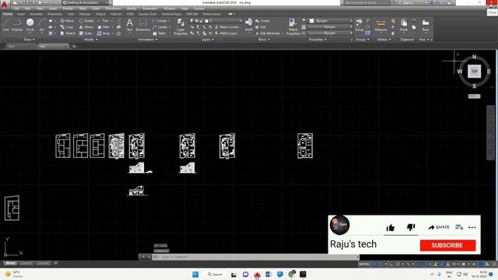The width and height of the screenshot is (498, 280).
Task: Open the ByLayer linetype dropdown
Action: (331, 33)
